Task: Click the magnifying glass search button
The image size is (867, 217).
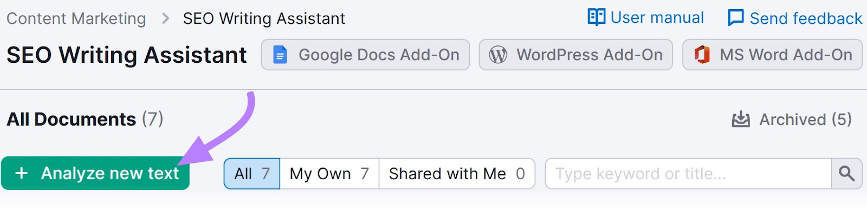Action: click(x=846, y=174)
